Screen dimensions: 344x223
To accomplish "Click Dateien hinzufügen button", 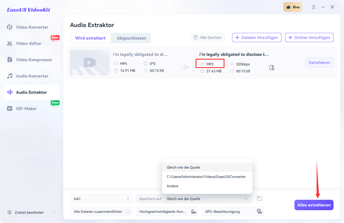I will click(257, 38).
